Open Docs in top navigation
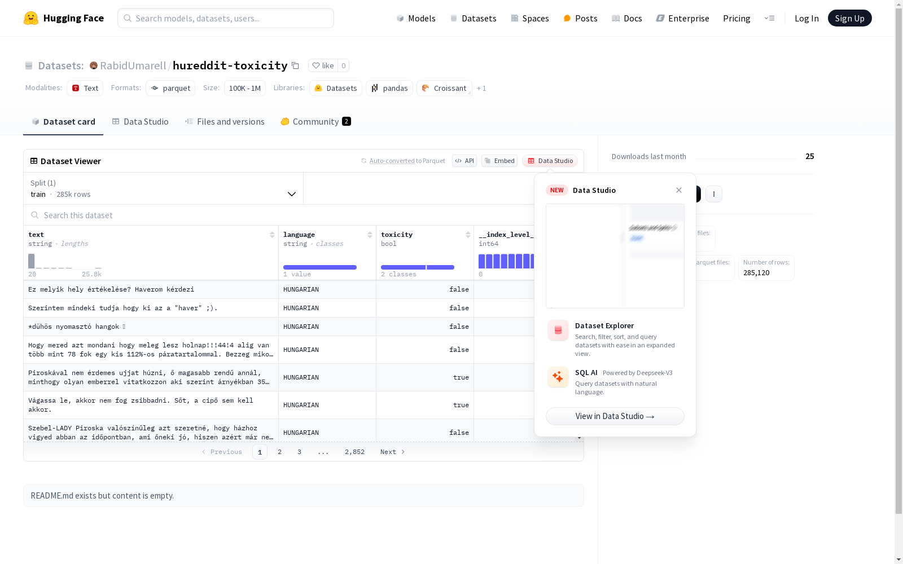Image resolution: width=903 pixels, height=564 pixels. (x=626, y=18)
